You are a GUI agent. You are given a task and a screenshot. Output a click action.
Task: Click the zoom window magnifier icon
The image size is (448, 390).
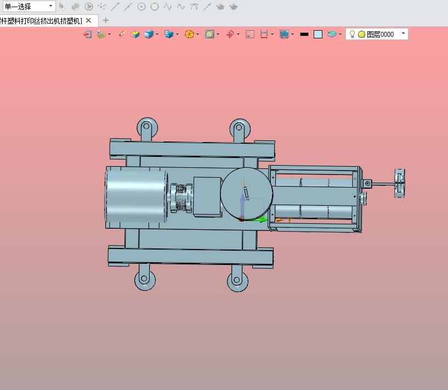[x=209, y=35]
